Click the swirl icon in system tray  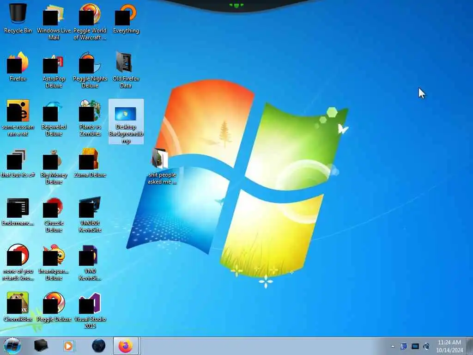click(426, 346)
